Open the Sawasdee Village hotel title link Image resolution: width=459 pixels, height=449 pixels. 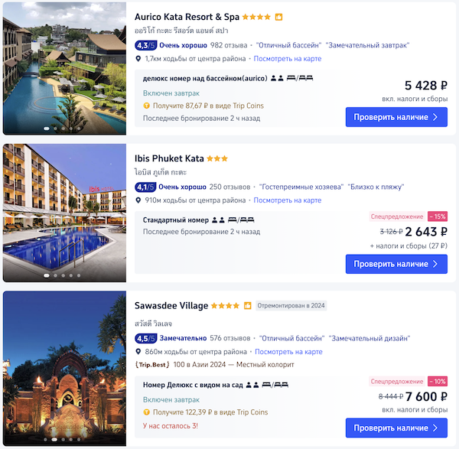171,306
